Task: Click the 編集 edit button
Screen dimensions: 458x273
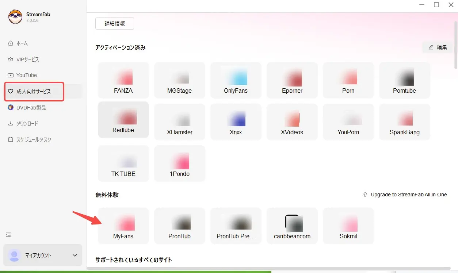Action: tap(438, 47)
